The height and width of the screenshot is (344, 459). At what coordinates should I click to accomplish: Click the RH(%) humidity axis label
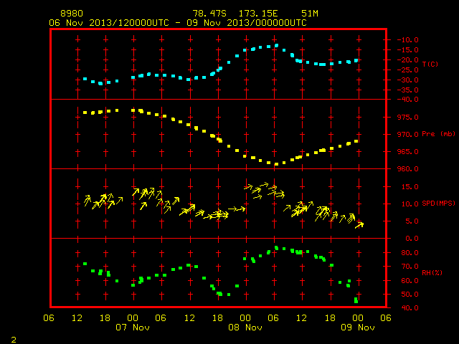[432, 273]
